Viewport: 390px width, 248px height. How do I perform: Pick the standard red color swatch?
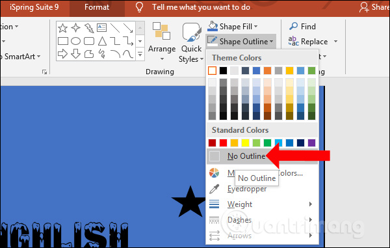(223, 143)
